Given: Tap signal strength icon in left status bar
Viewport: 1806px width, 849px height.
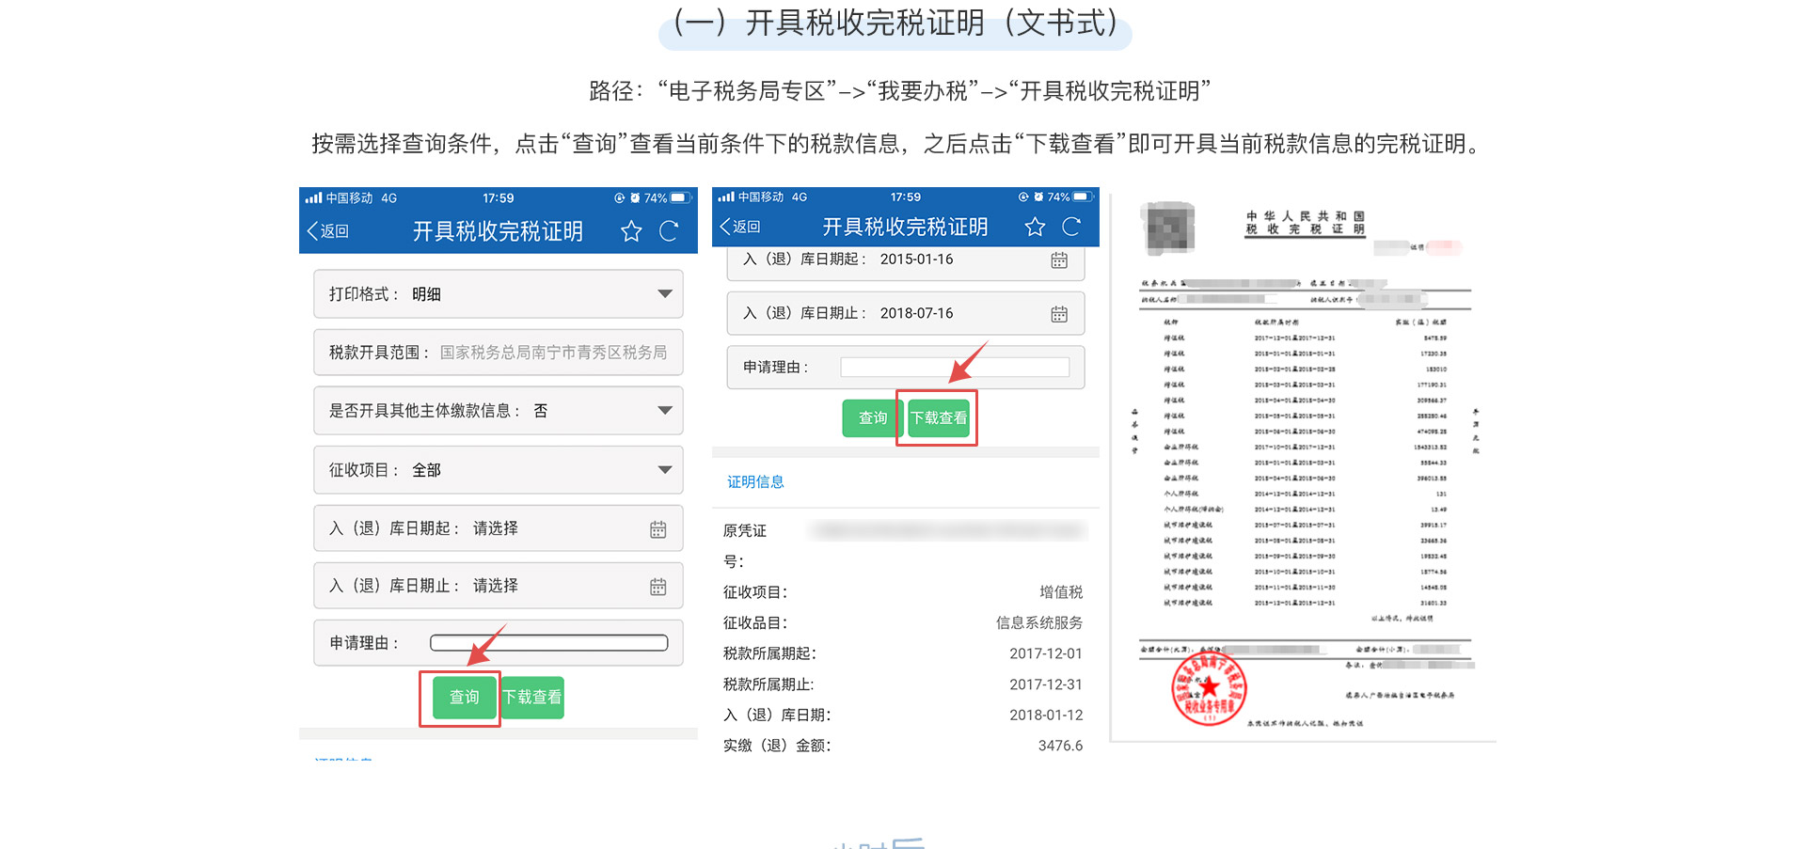Looking at the screenshot, I should click(313, 198).
